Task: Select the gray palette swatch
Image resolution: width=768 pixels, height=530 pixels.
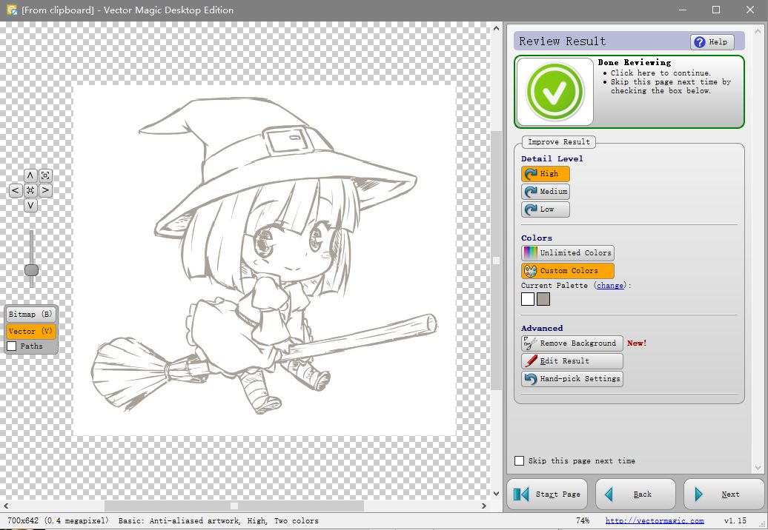Action: (543, 299)
